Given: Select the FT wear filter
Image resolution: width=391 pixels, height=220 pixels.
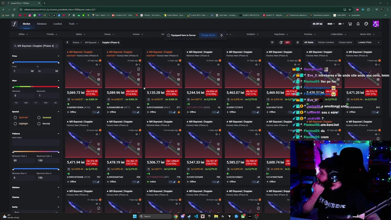Looking at the screenshot, I should (36, 103).
